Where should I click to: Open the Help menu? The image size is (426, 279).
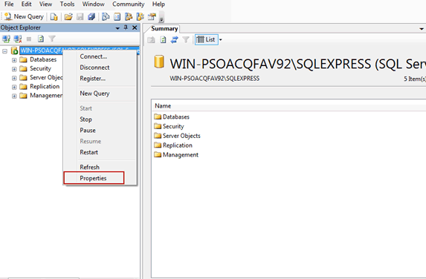pyautogui.click(x=158, y=4)
